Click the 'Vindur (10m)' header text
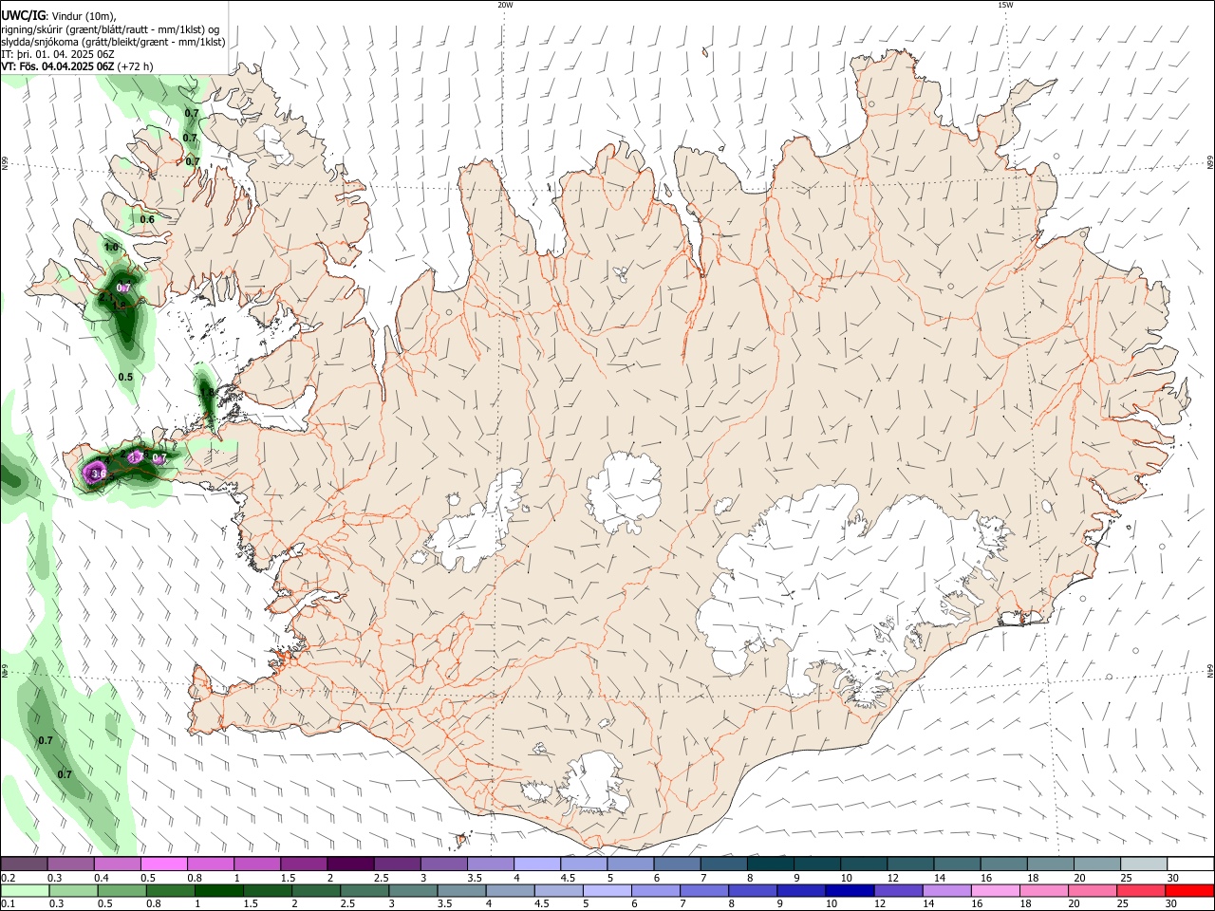The height and width of the screenshot is (911, 1215). (x=82, y=16)
